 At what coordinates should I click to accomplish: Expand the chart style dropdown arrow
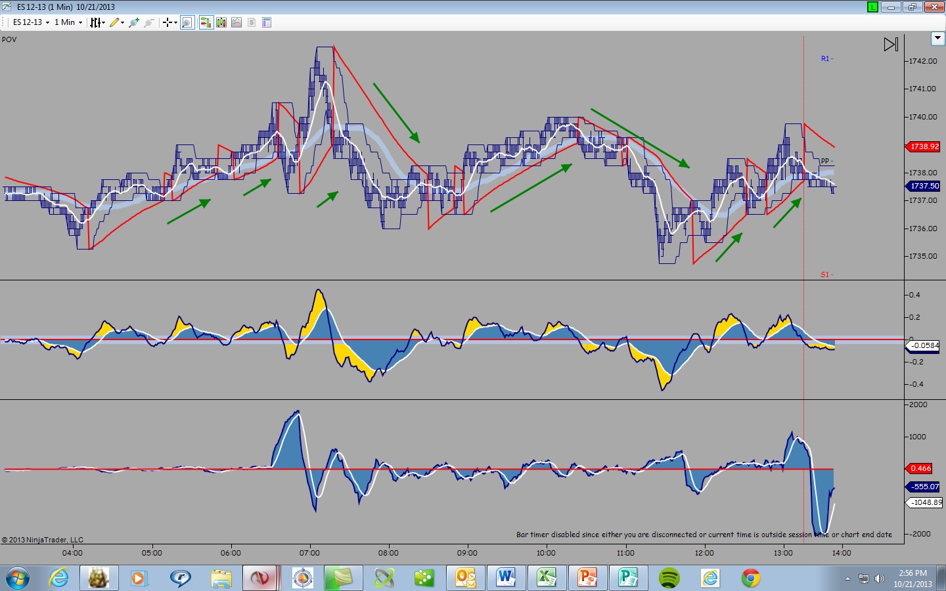(103, 23)
